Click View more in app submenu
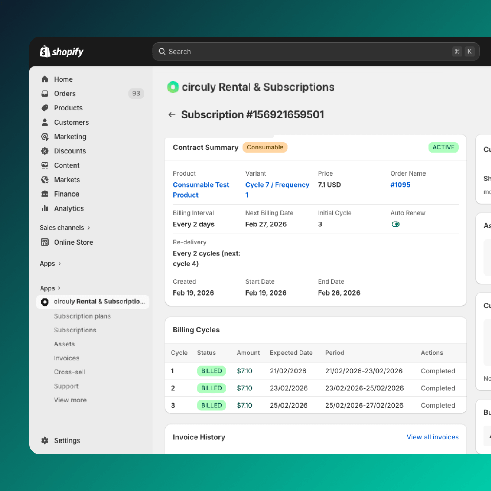 coord(70,400)
